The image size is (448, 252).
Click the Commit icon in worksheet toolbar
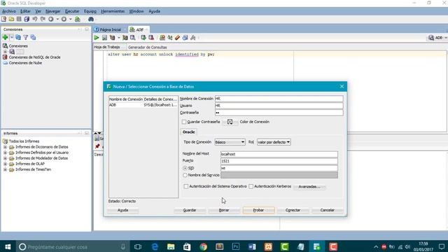[x=143, y=38]
